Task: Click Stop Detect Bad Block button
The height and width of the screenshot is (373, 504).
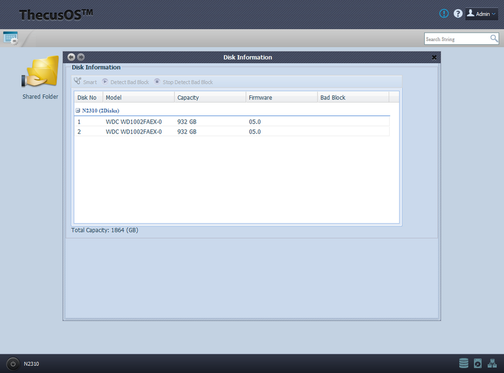Action: click(183, 82)
